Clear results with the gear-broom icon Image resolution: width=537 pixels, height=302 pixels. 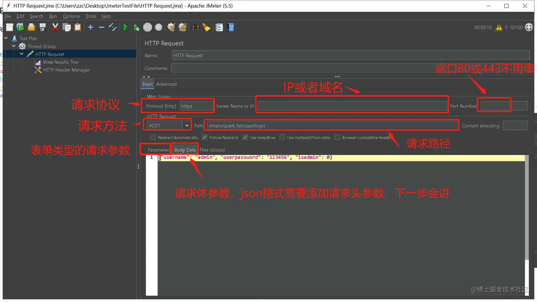pos(171,27)
